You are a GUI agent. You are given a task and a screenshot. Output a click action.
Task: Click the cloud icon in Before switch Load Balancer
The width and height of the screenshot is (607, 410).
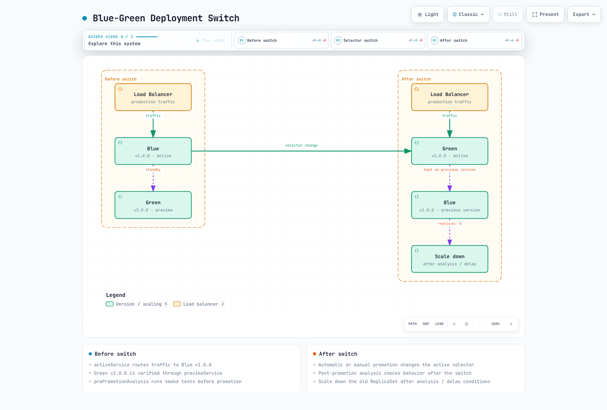coord(120,89)
